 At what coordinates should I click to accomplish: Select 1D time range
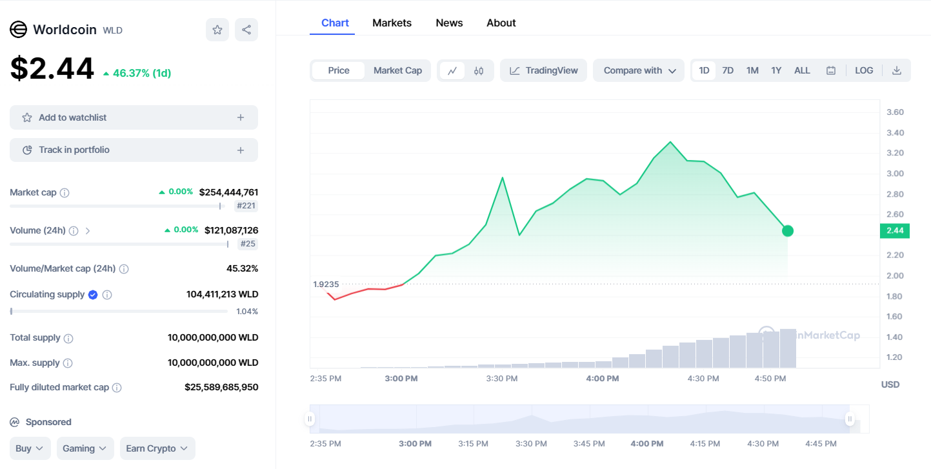(x=704, y=70)
